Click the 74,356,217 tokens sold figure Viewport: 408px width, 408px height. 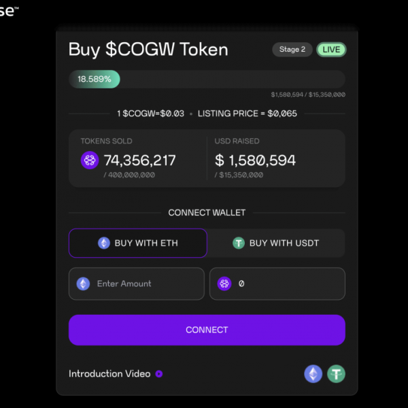[140, 160]
